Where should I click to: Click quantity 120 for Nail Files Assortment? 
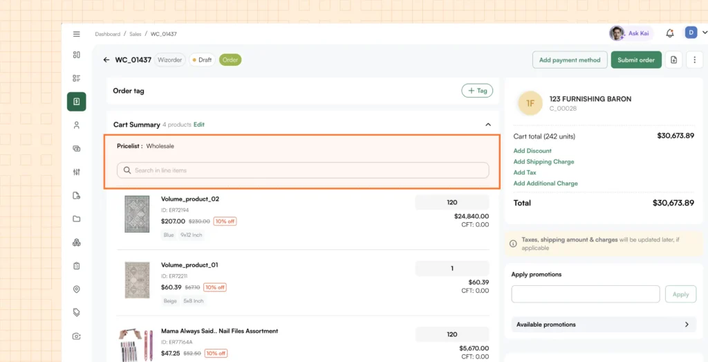[452, 334]
